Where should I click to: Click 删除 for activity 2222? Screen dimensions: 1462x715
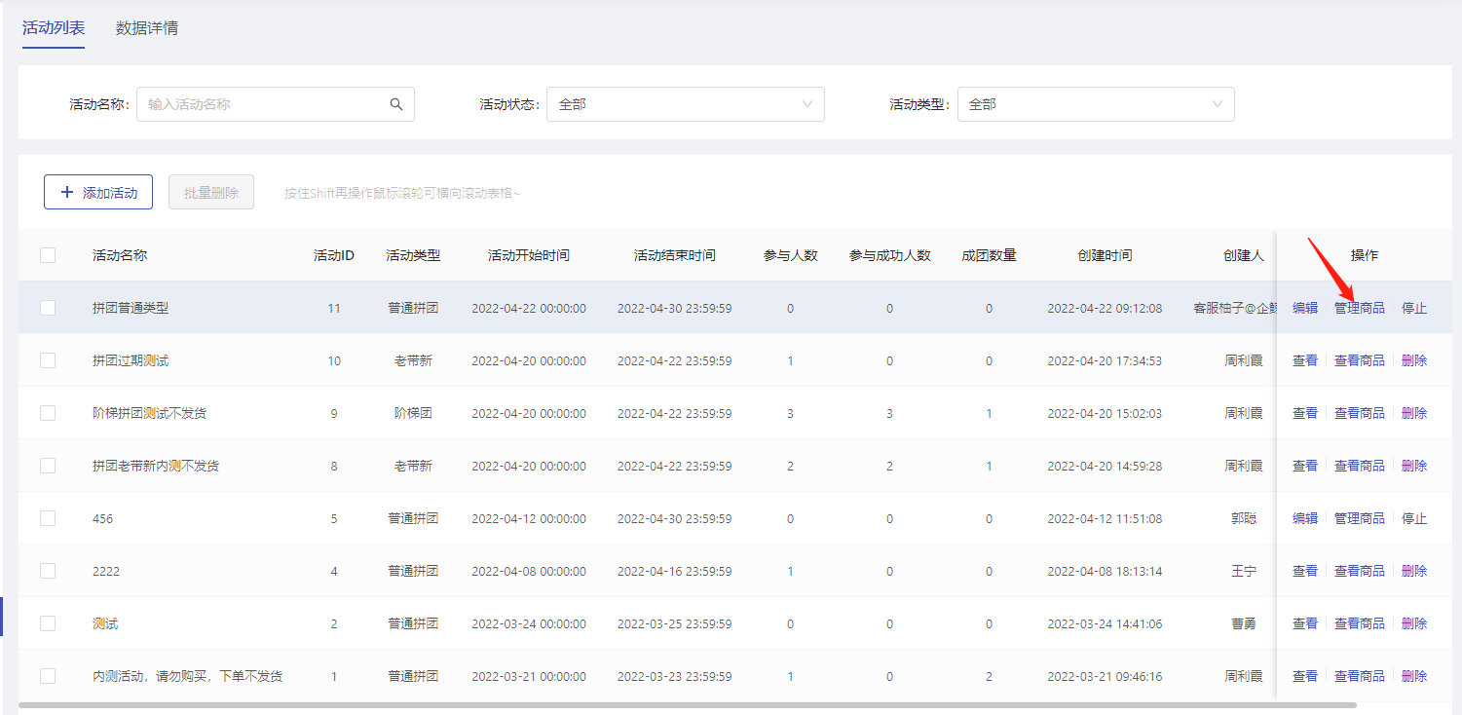(x=1414, y=571)
